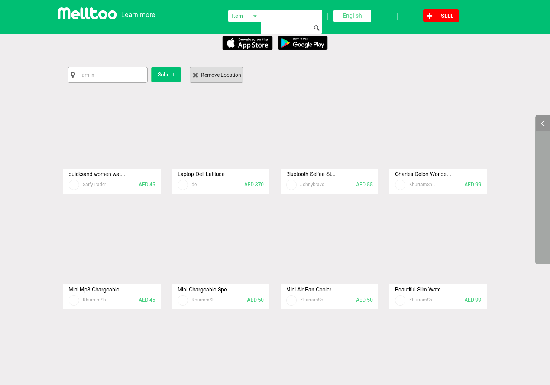Click Johnybravo's profile avatar
The image size is (550, 385).
291,185
